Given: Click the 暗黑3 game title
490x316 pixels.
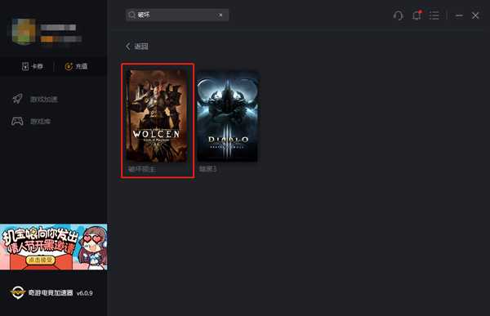Looking at the screenshot, I should point(207,169).
